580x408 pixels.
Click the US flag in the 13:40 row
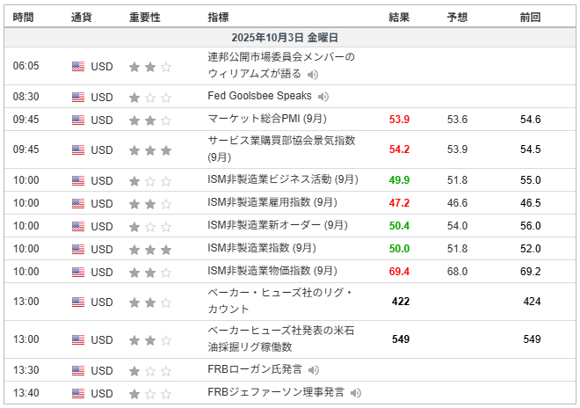click(x=78, y=393)
